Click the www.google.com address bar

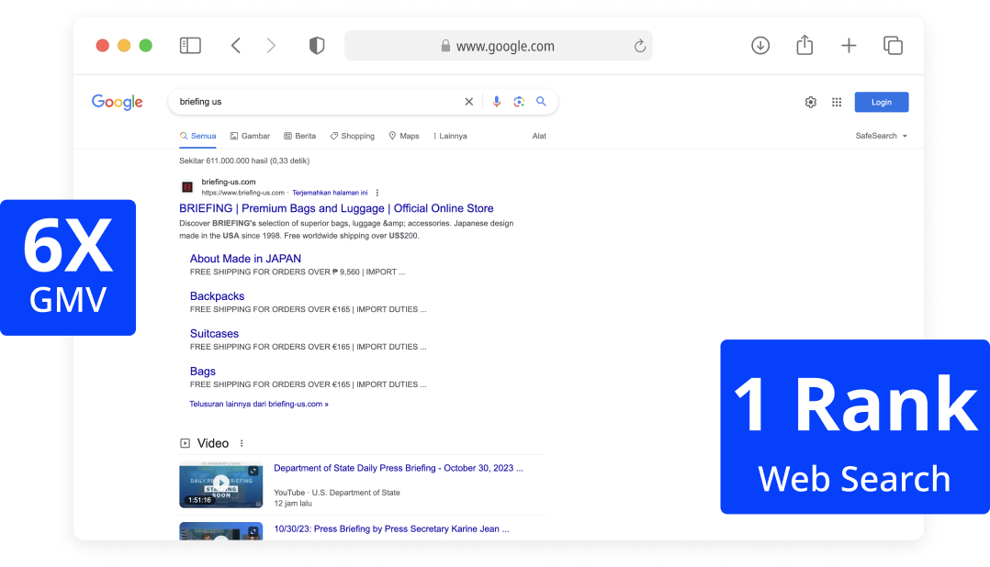(498, 46)
